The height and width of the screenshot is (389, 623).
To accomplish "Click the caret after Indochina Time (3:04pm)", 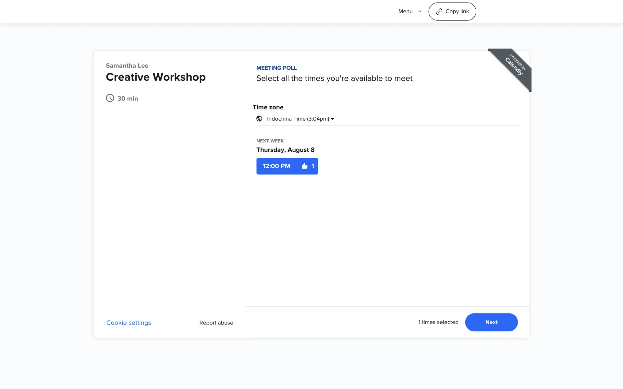I will click(x=333, y=119).
